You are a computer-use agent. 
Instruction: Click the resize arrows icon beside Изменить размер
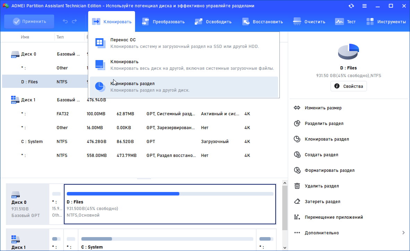click(x=297, y=108)
